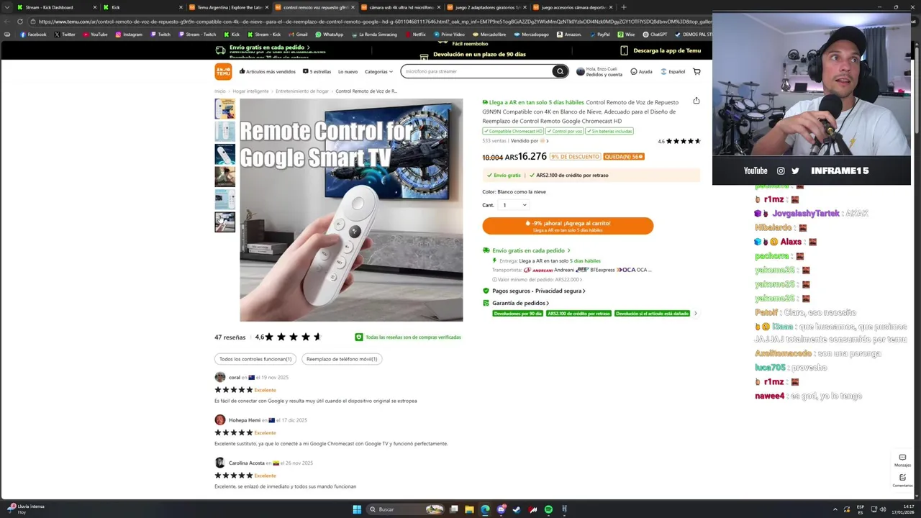Click Artículos más vendidos link

tap(268, 71)
